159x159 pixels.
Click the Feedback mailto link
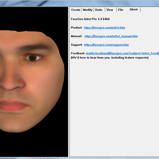click(122, 53)
